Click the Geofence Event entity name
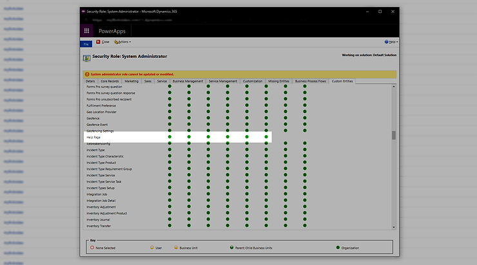 (97, 124)
